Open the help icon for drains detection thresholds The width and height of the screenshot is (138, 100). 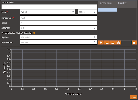point(34,33)
